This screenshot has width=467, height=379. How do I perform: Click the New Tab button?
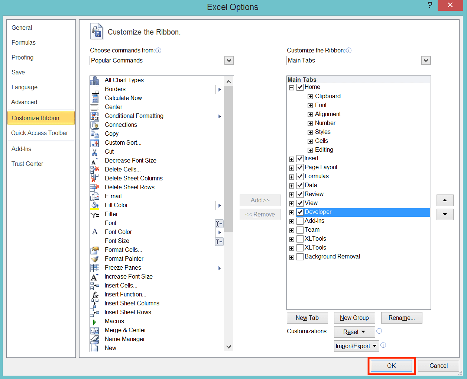(307, 318)
